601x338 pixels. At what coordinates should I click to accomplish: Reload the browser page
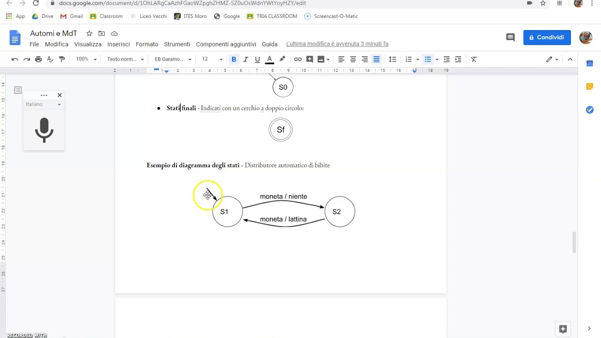click(x=36, y=3)
